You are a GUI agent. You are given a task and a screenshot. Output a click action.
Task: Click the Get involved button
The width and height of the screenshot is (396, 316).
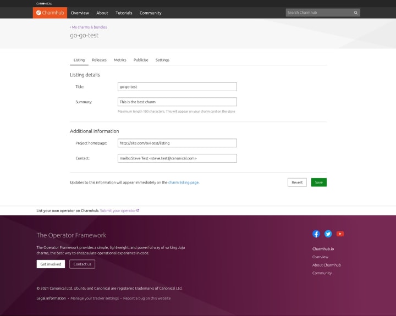(51, 264)
